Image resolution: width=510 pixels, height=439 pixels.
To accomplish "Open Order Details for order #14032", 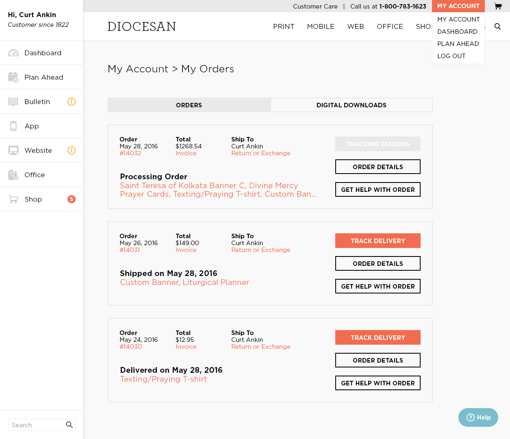I will tap(378, 167).
